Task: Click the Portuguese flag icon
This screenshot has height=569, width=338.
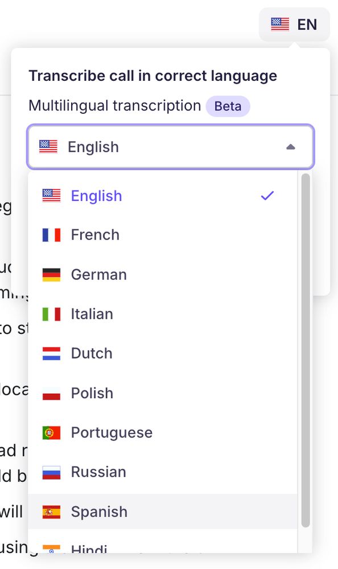Action: pos(51,432)
